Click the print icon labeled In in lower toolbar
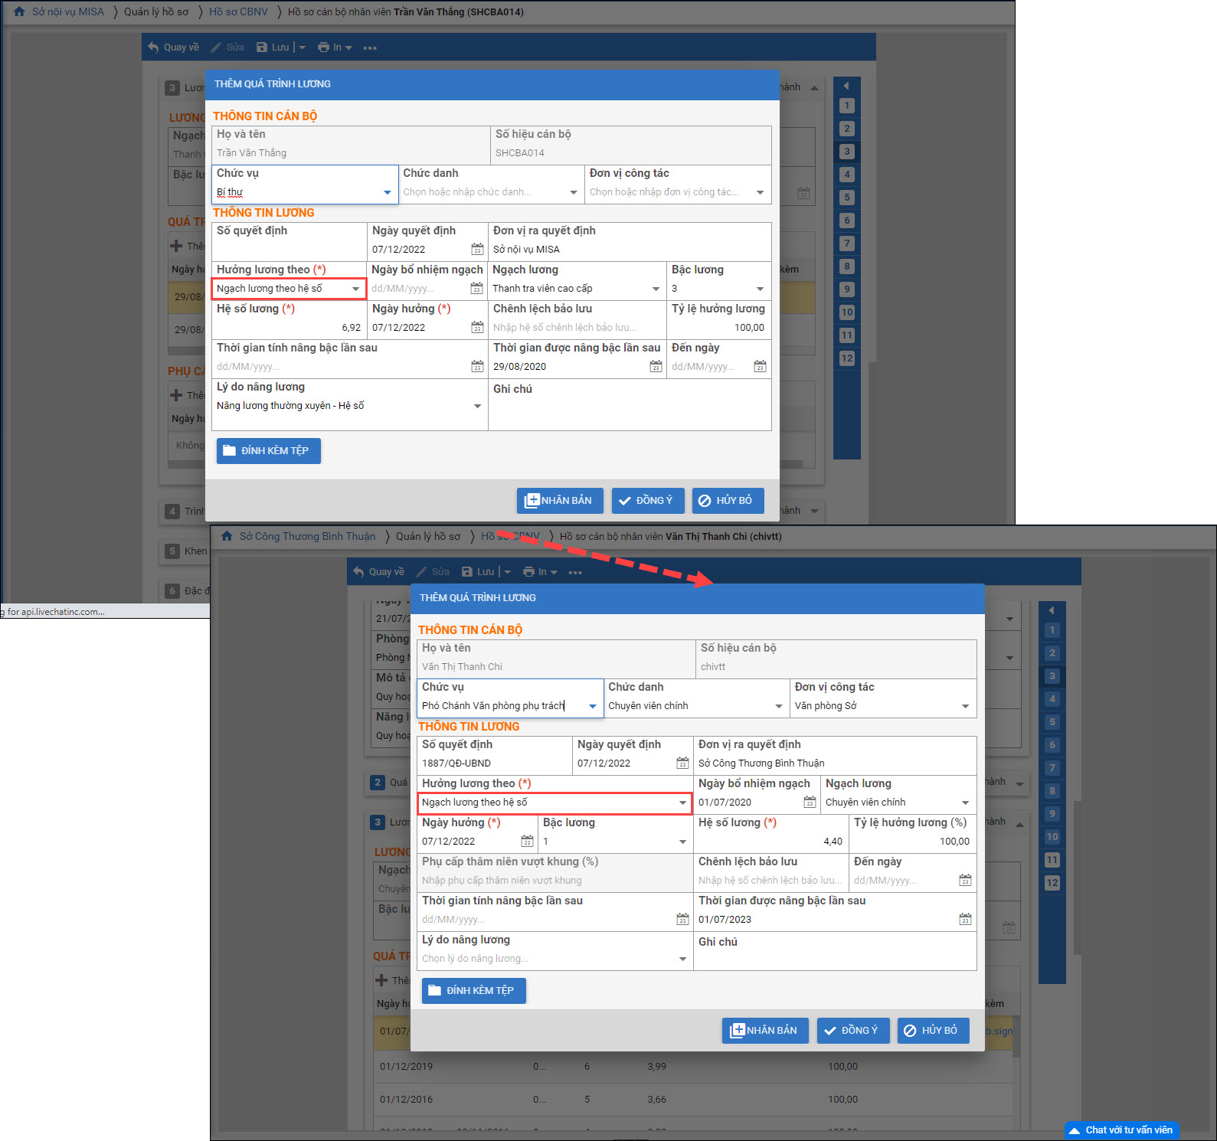 tap(528, 572)
